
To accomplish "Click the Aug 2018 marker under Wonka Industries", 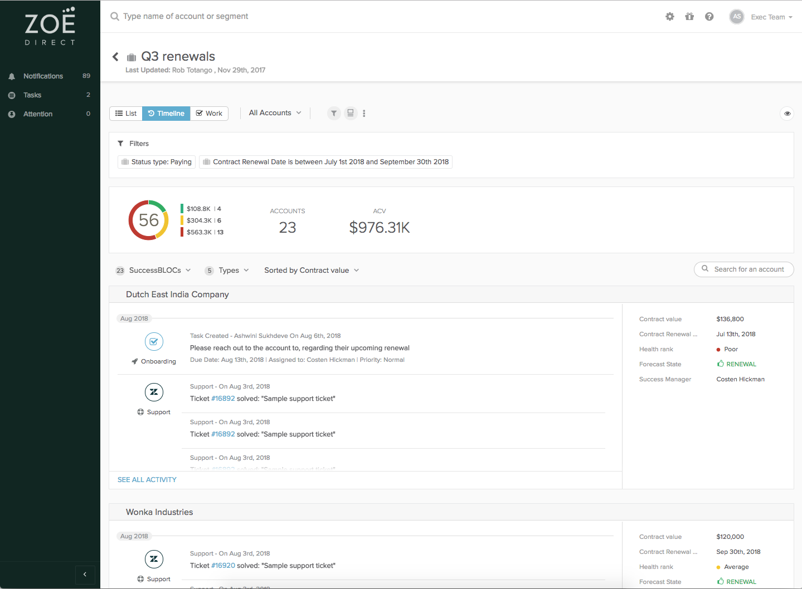I will point(134,537).
